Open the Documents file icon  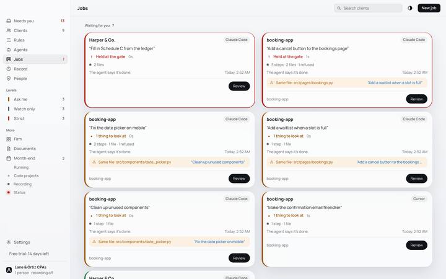coord(9,149)
